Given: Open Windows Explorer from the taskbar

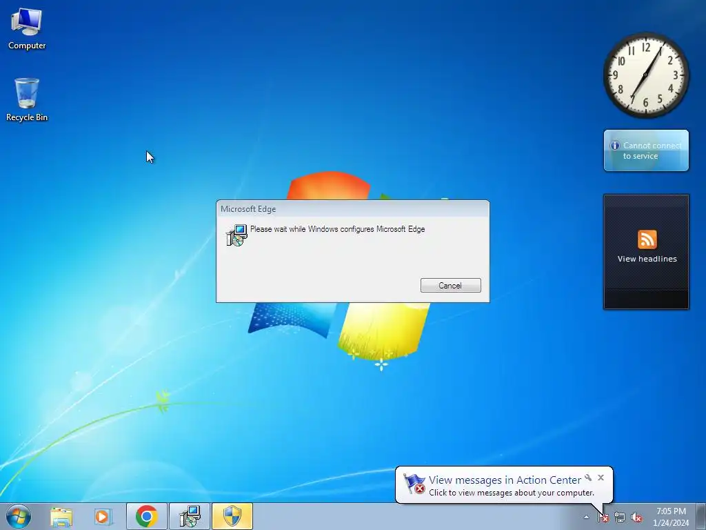Looking at the screenshot, I should [x=61, y=516].
